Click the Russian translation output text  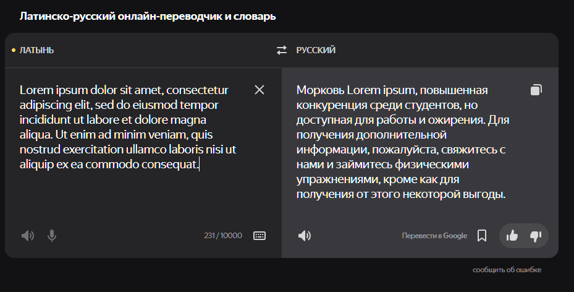pos(403,142)
